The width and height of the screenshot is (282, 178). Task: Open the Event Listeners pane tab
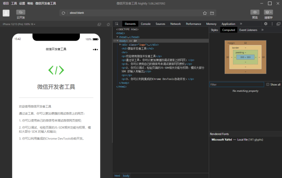pos(248,30)
